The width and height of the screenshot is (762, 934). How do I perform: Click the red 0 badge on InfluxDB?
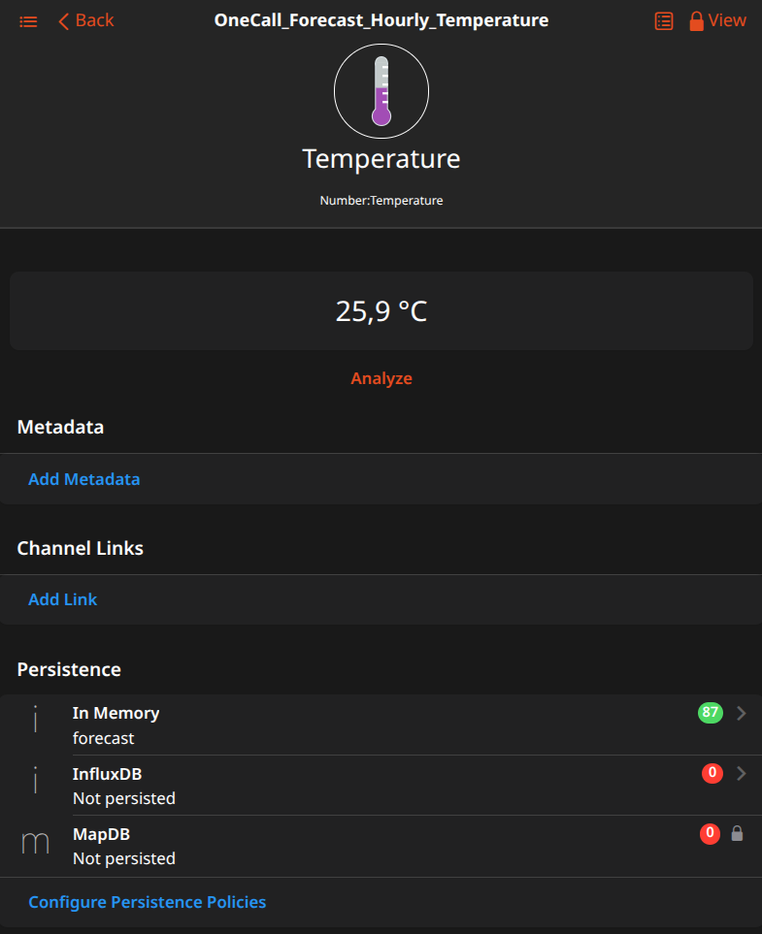point(712,773)
